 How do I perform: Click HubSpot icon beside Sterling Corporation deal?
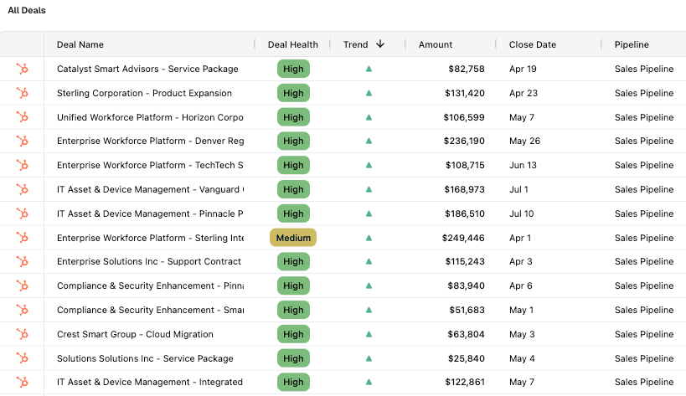23,93
